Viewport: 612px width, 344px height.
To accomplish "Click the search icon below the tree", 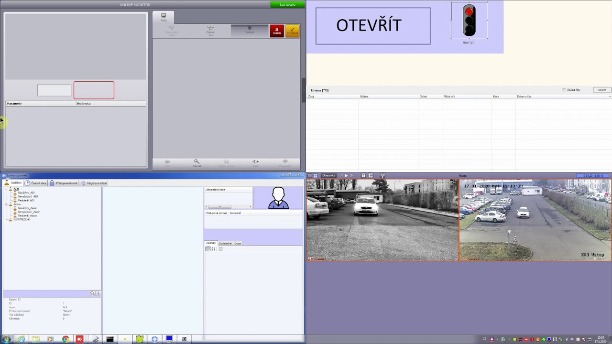I will point(92,293).
